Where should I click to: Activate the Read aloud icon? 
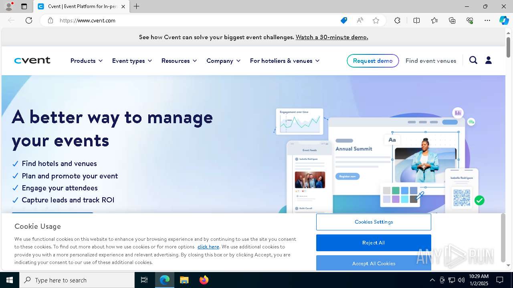[360, 20]
